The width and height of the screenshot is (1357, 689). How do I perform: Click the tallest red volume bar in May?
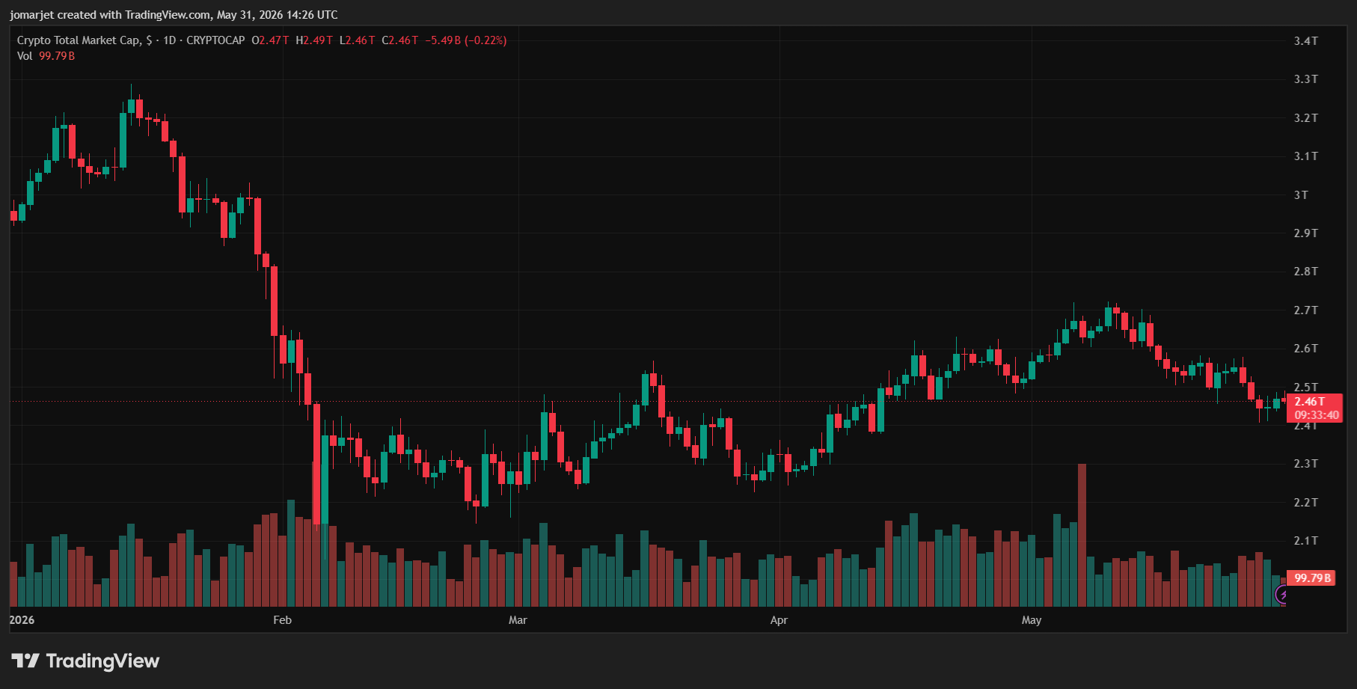click(1082, 535)
